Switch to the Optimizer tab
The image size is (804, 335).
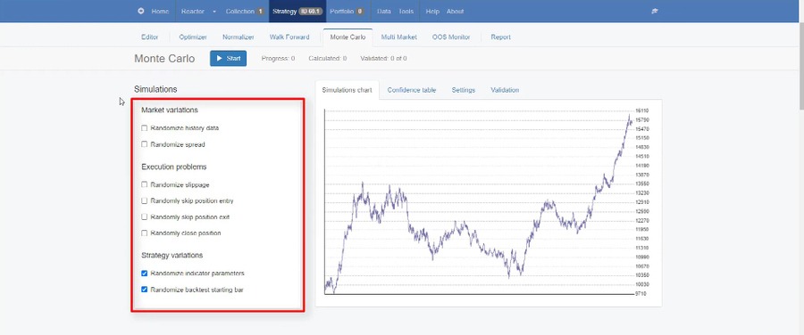click(x=193, y=37)
